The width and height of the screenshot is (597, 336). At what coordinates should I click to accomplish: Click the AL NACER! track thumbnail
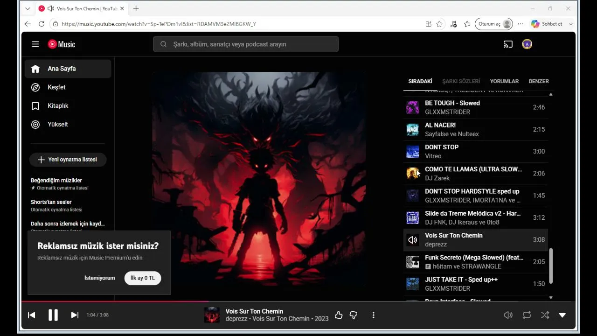tap(413, 130)
